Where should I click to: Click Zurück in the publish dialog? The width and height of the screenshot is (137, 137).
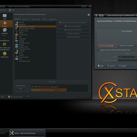pos(111,66)
